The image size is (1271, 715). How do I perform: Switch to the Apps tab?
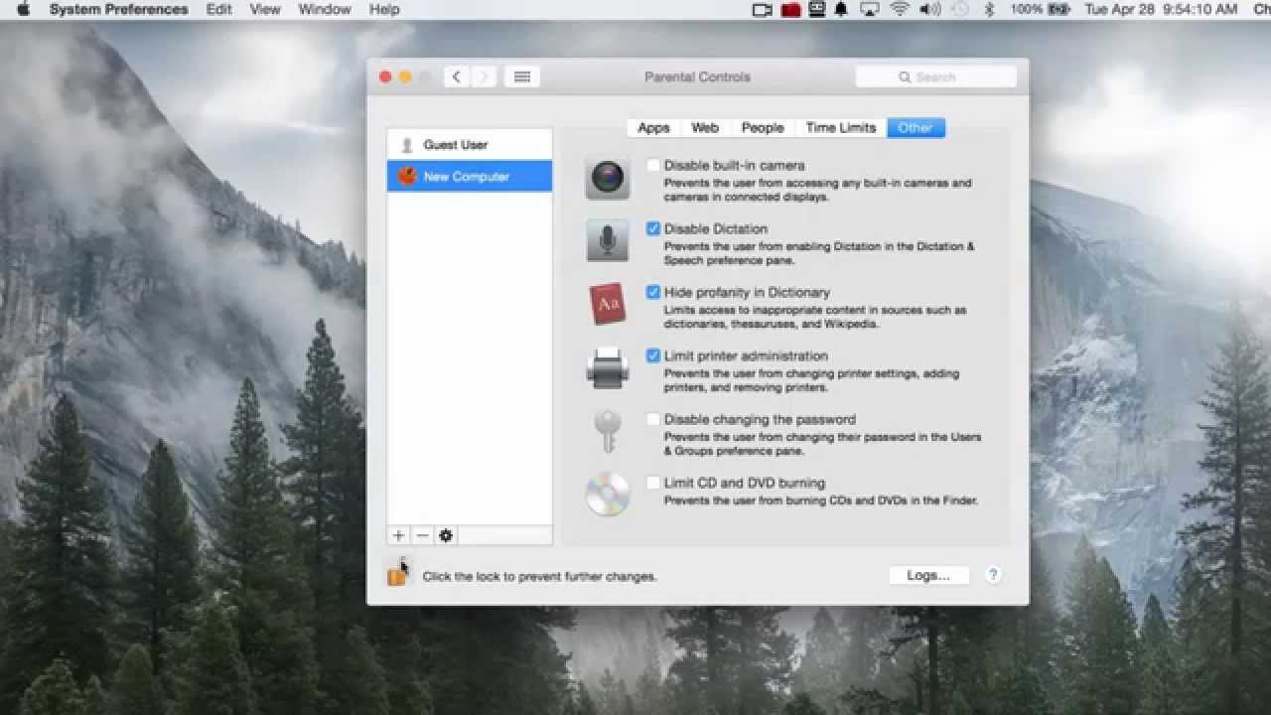[x=653, y=128]
